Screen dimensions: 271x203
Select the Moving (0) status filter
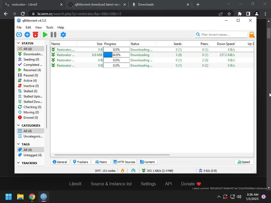[x=31, y=112]
